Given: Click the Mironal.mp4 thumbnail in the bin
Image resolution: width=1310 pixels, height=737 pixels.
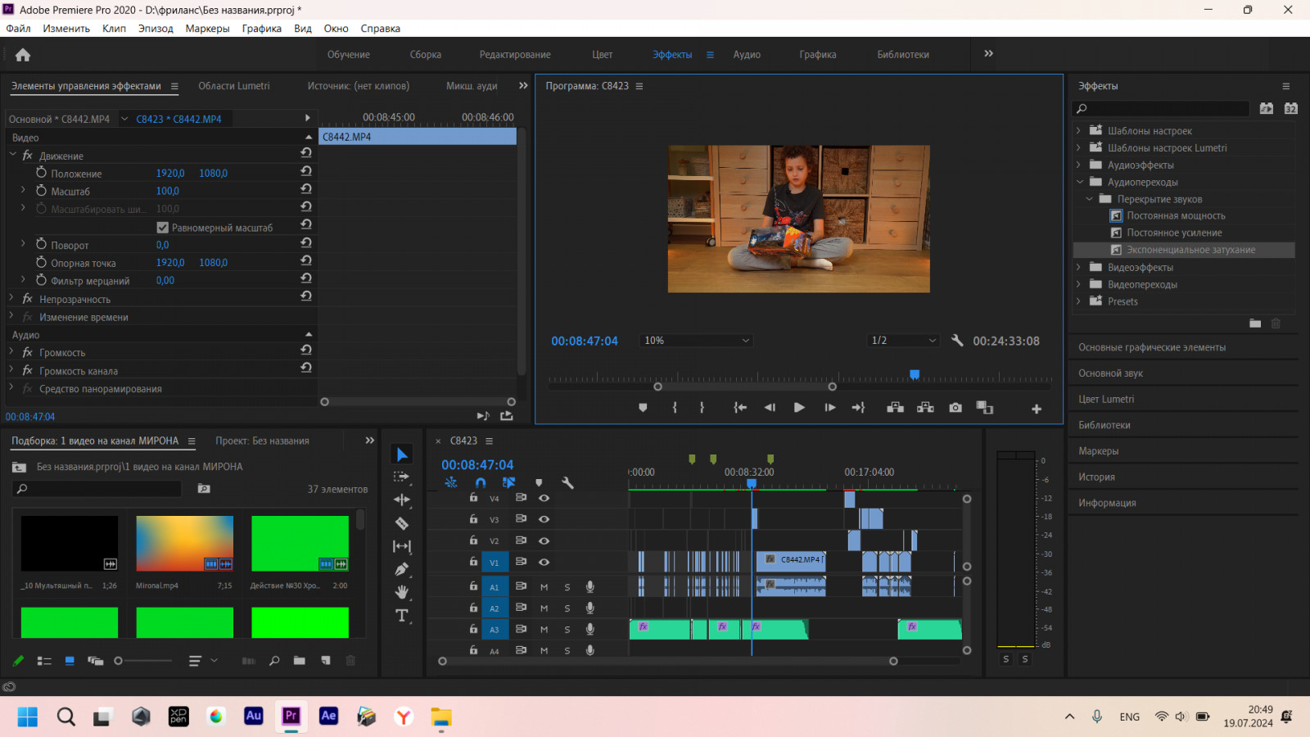Looking at the screenshot, I should click(184, 544).
